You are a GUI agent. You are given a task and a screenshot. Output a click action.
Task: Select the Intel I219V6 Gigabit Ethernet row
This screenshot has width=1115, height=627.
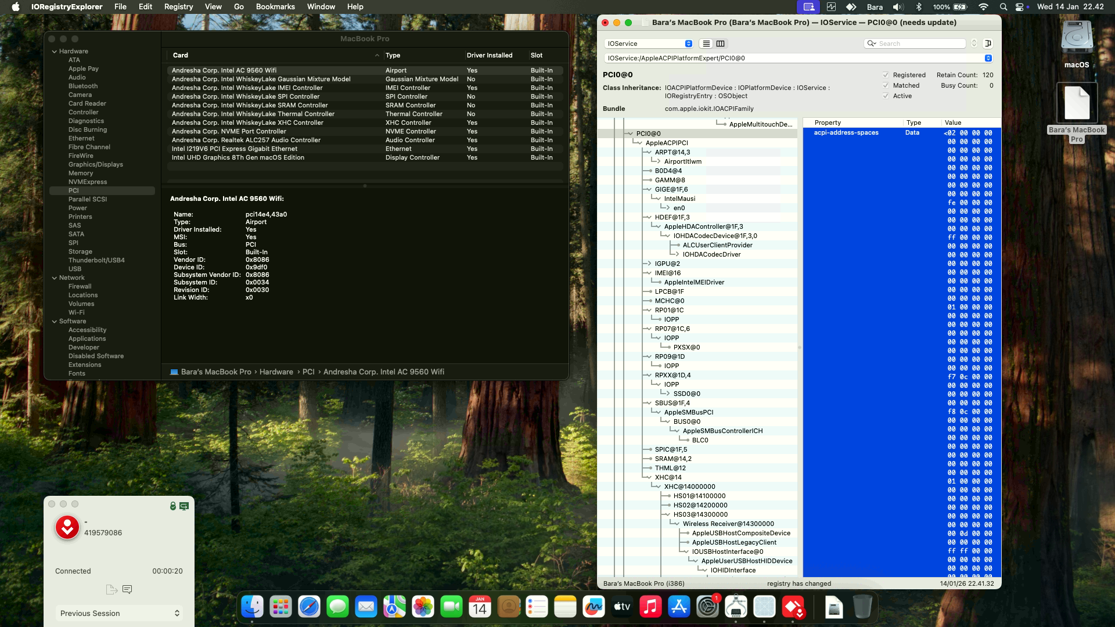pyautogui.click(x=235, y=149)
